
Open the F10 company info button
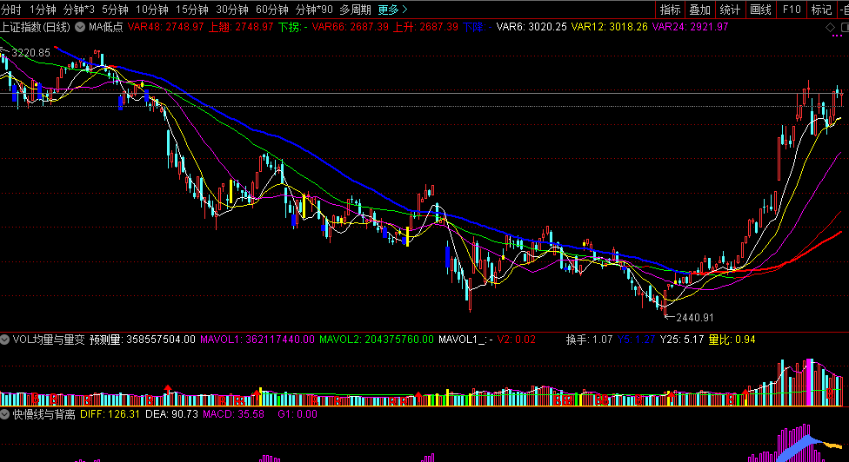pyautogui.click(x=792, y=10)
